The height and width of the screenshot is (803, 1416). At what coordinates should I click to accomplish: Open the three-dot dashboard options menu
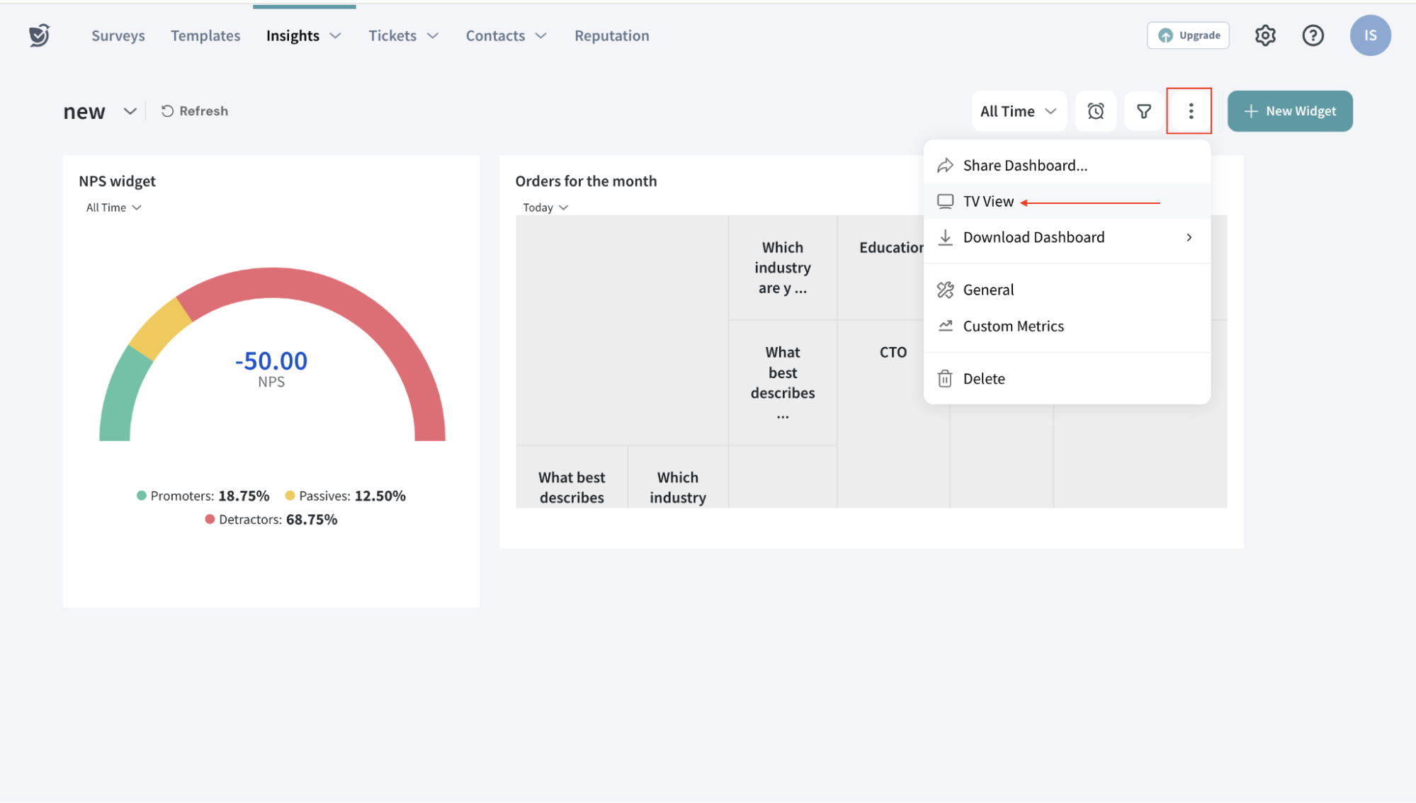1190,110
